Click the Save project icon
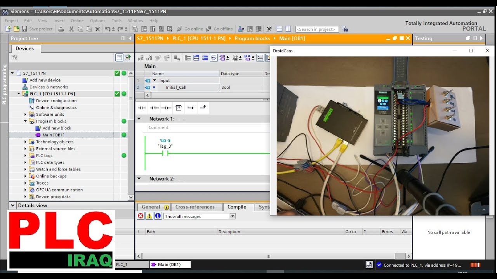This screenshot has height=279, width=497. [x=24, y=29]
